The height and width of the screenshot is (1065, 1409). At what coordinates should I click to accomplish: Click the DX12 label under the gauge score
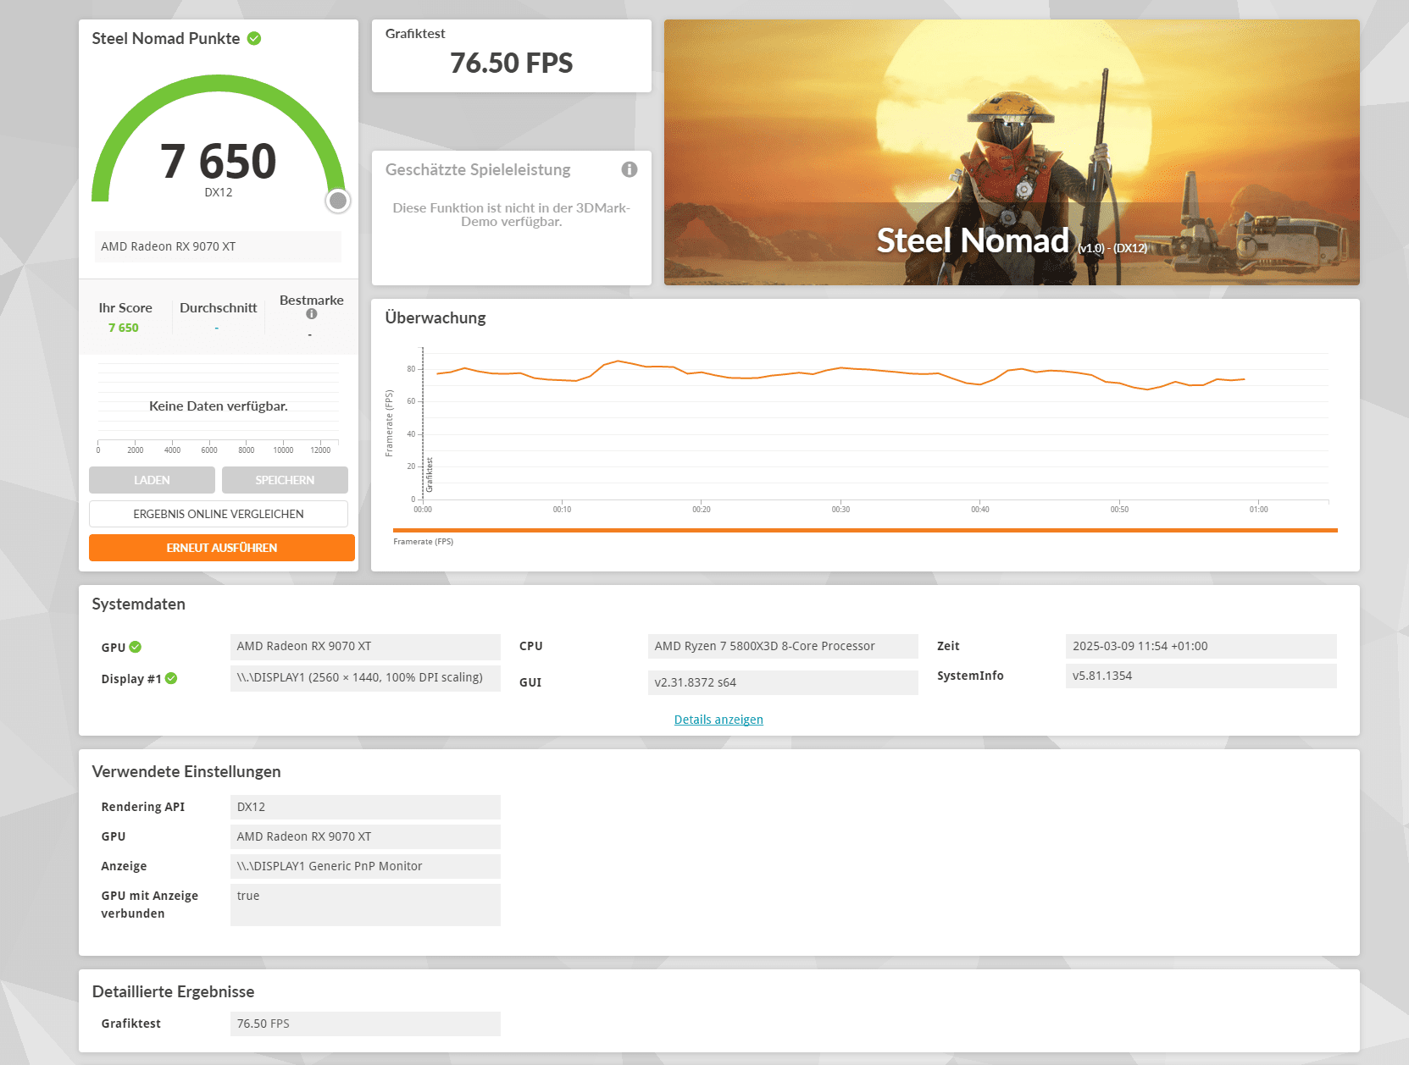pyautogui.click(x=219, y=192)
